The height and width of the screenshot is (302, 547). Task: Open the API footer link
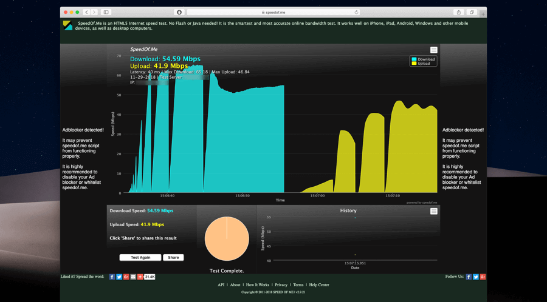tap(221, 285)
